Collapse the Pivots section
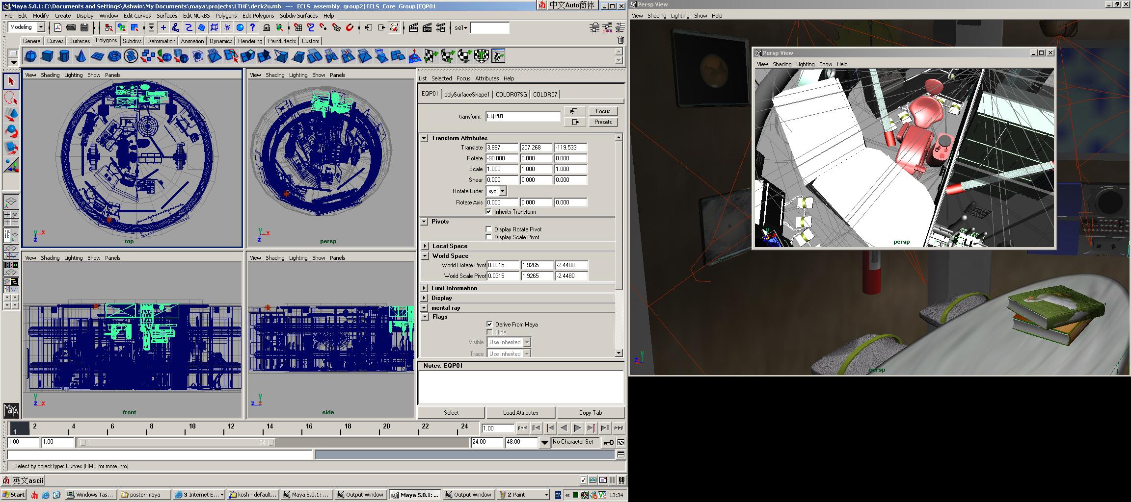Image resolution: width=1131 pixels, height=502 pixels. pos(424,222)
